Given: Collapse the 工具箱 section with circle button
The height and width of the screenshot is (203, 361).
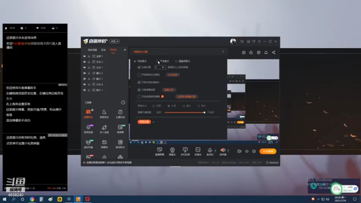Looking at the screenshot, I should (x=123, y=102).
